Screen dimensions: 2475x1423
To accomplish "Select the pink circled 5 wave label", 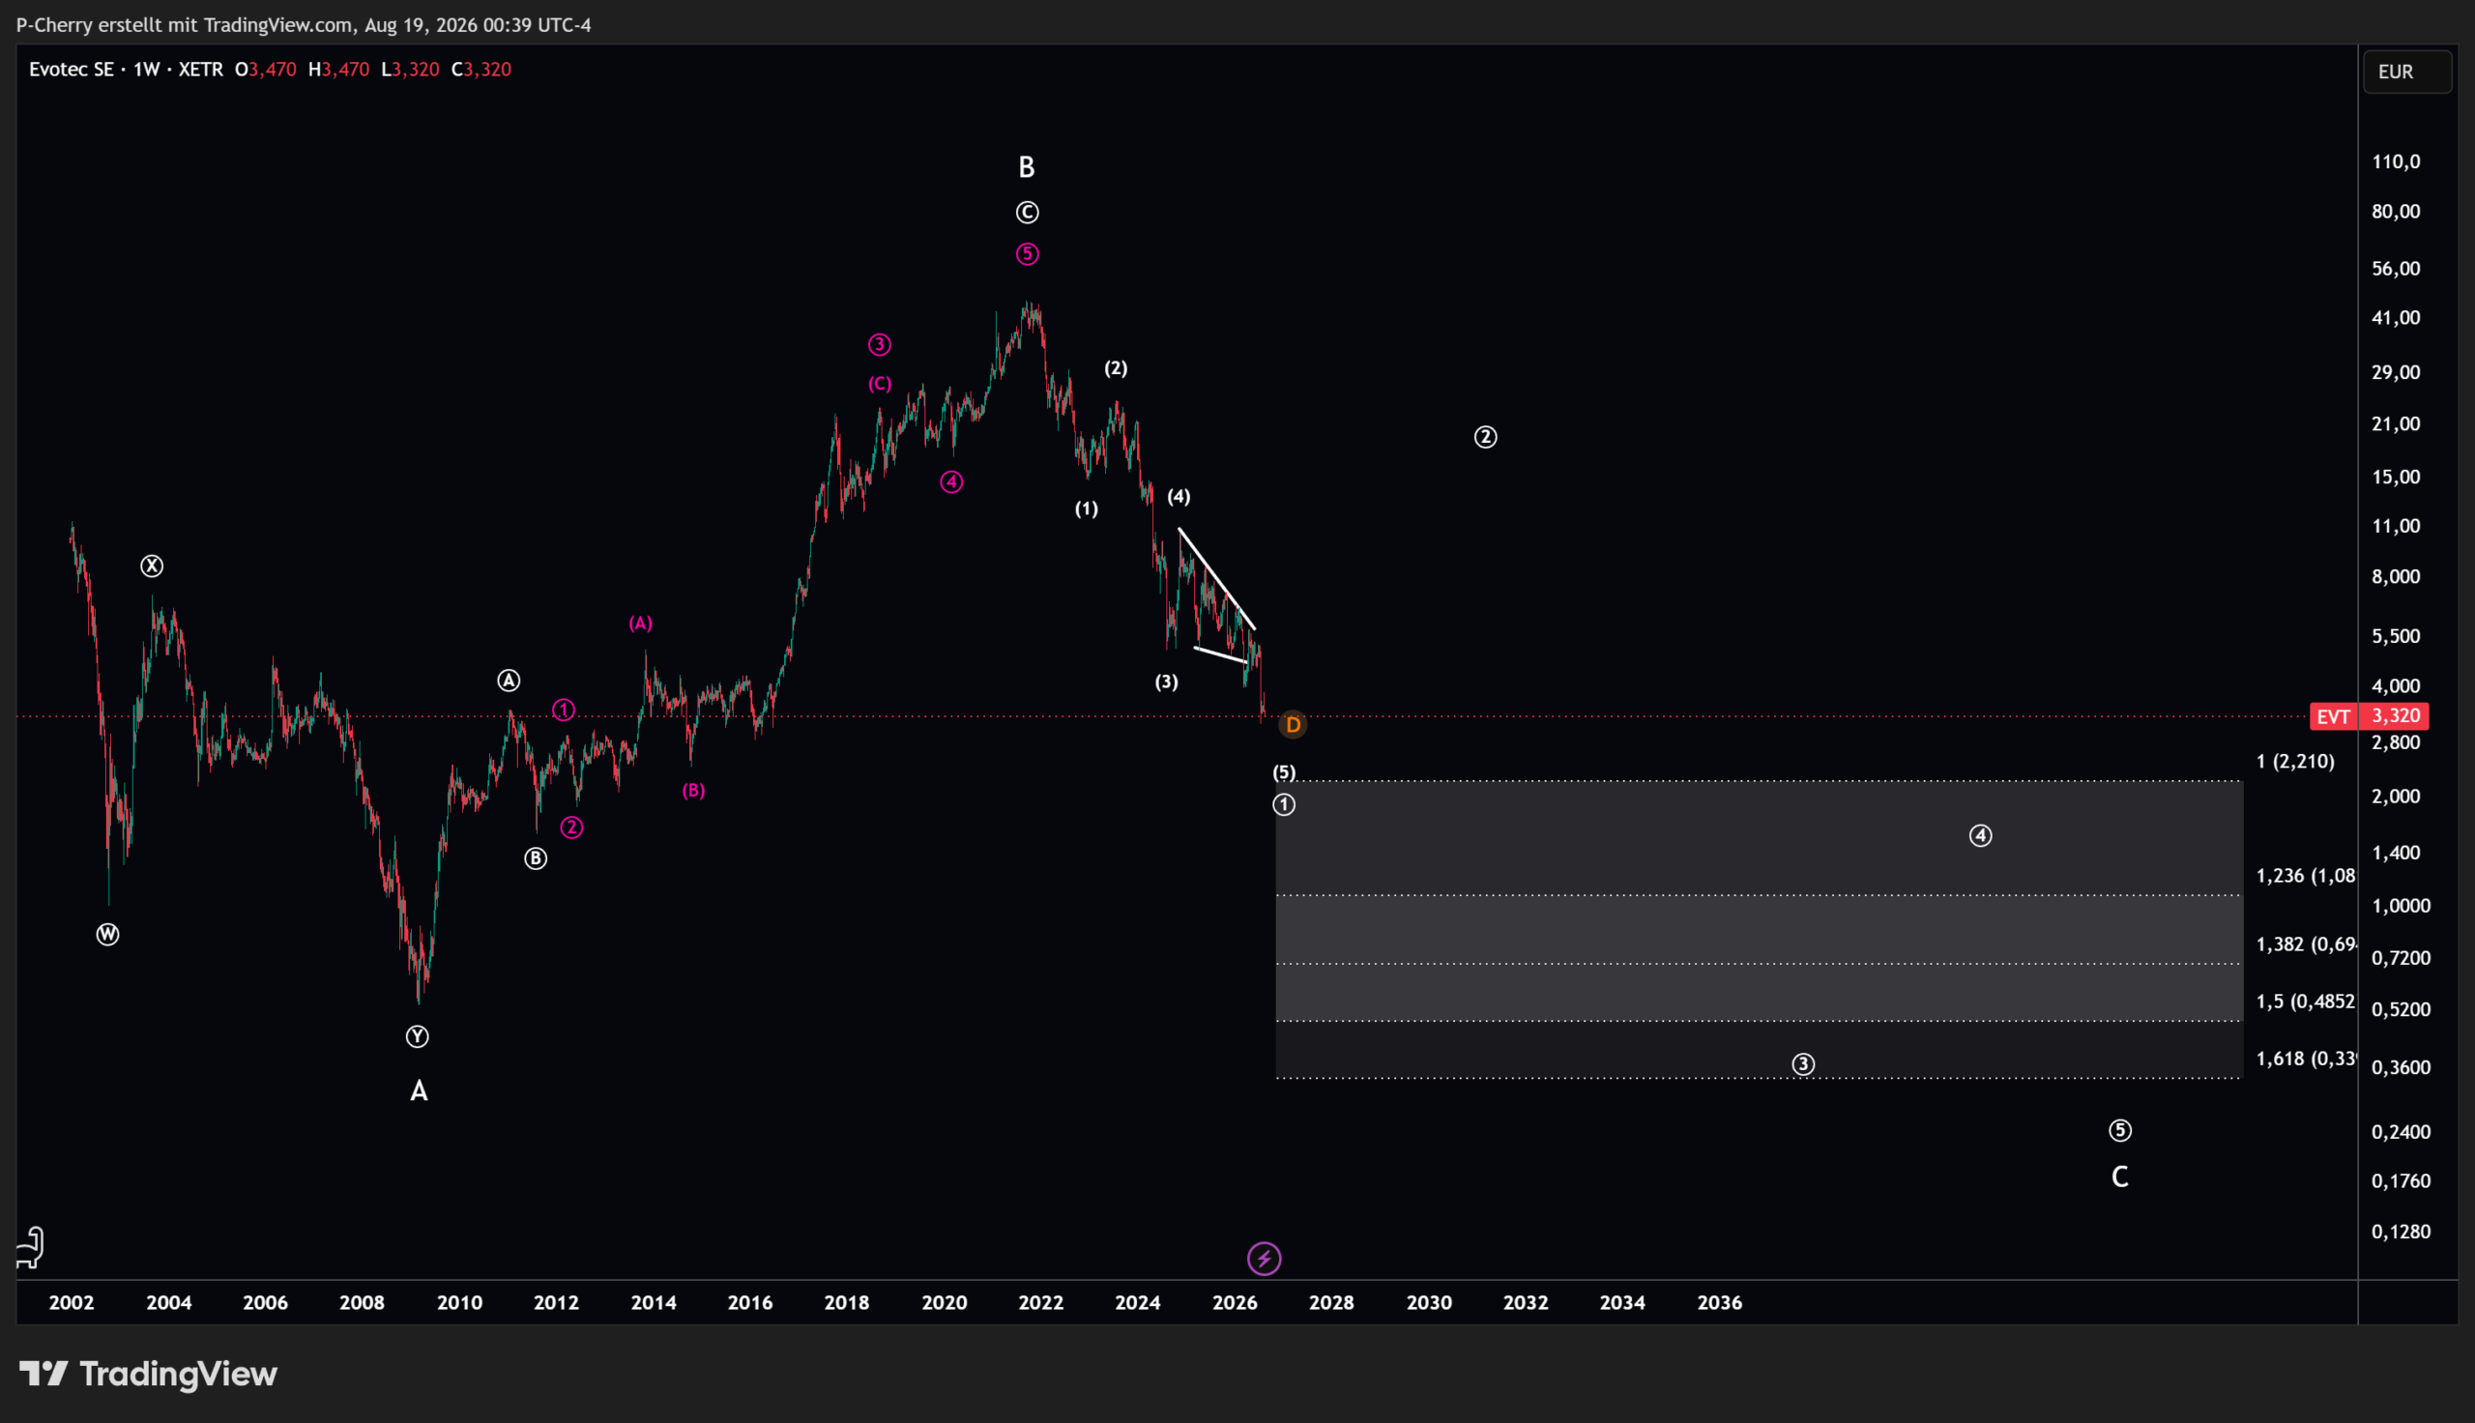I will 1027,254.
